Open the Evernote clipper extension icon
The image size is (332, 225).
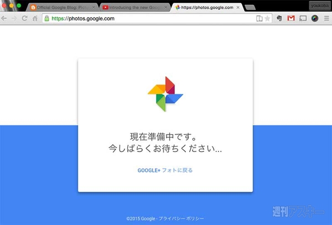click(x=279, y=18)
